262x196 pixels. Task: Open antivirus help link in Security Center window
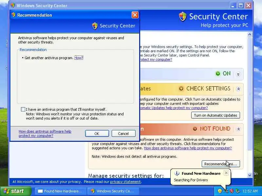(188, 148)
